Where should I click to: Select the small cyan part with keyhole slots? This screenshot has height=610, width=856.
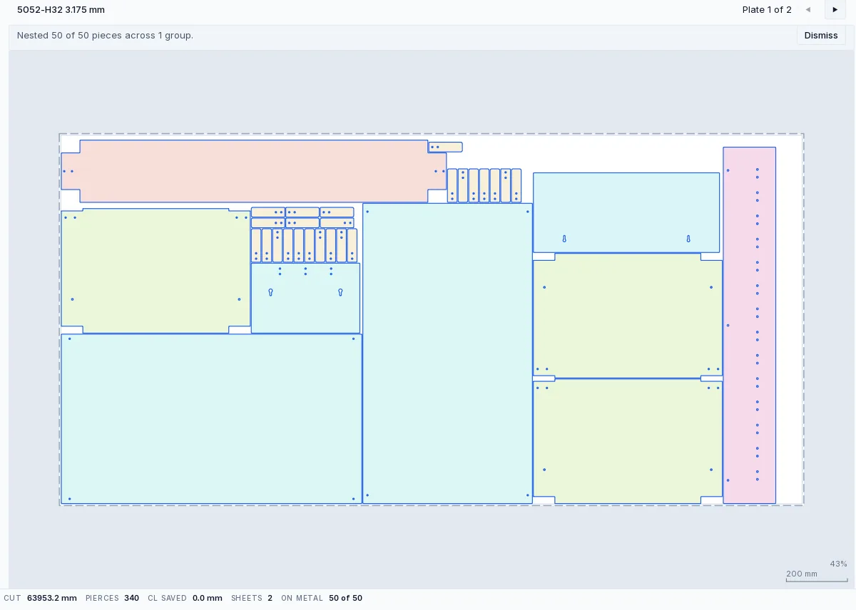pos(305,298)
